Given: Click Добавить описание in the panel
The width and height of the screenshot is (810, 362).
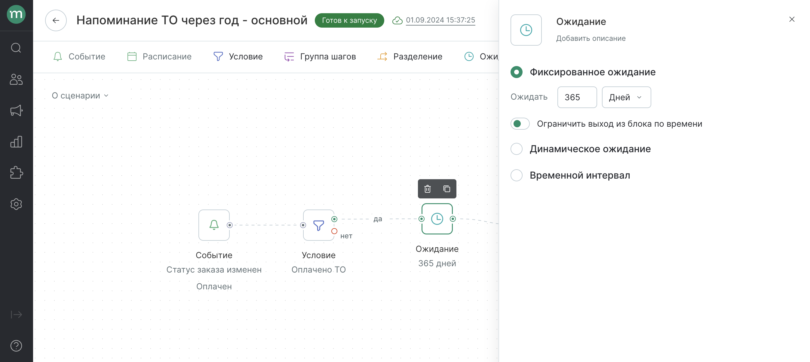Looking at the screenshot, I should point(591,38).
